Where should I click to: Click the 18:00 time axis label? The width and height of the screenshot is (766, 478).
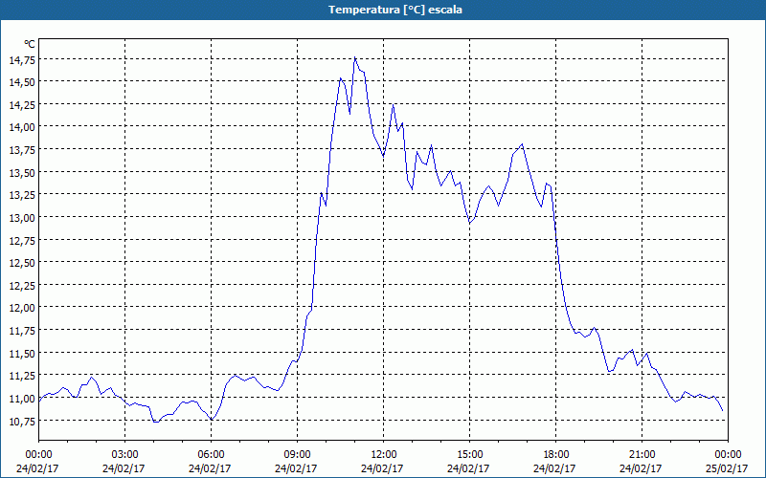[556, 455]
